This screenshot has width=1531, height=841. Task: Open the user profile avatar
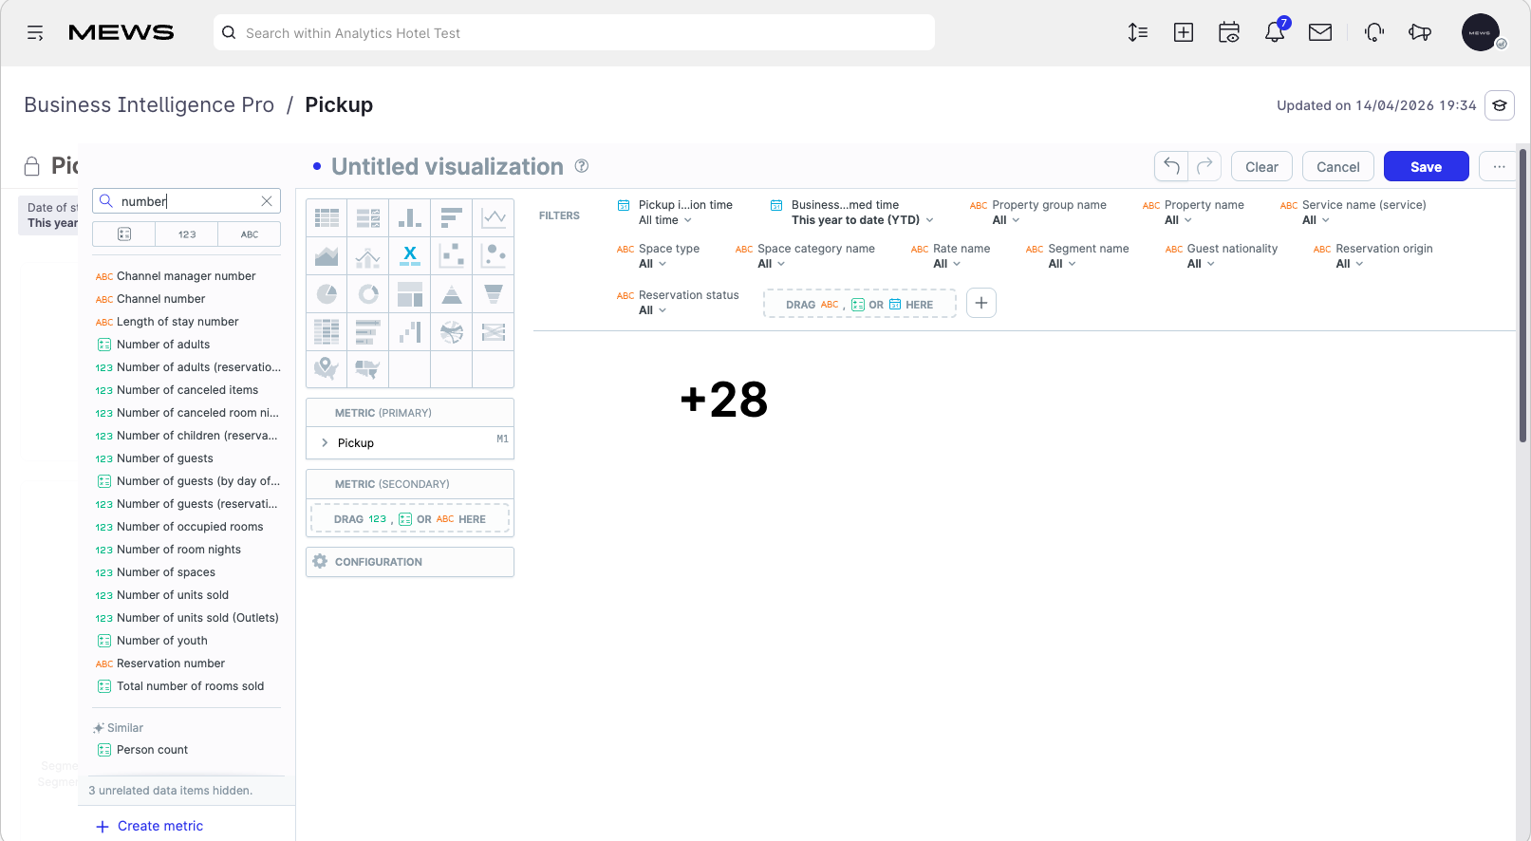(1481, 32)
